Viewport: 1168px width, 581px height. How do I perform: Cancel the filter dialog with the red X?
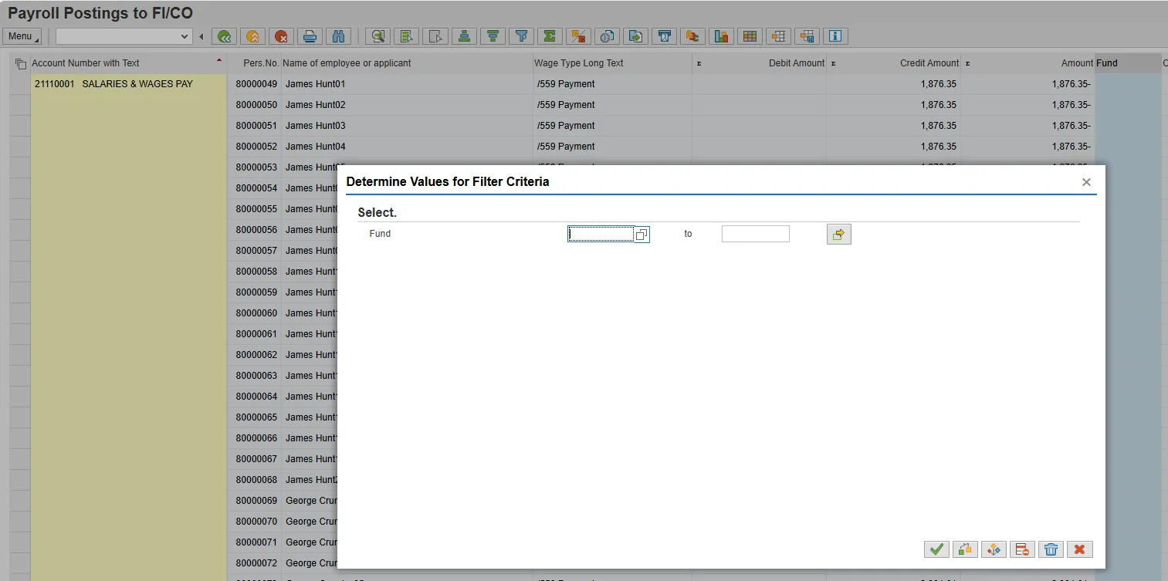click(x=1079, y=549)
